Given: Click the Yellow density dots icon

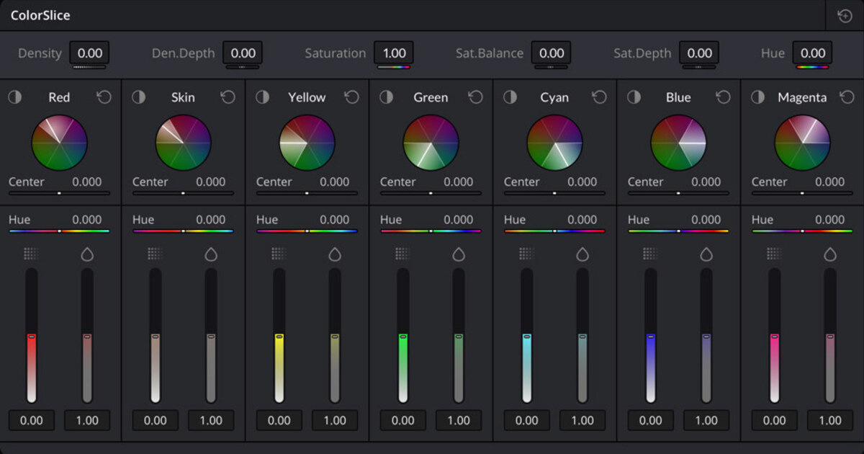Looking at the screenshot, I should (x=279, y=254).
